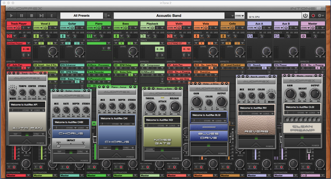The height and width of the screenshot is (179, 331).
Task: Click TAP on the Auto Pan plugin
Action: tap(15, 134)
